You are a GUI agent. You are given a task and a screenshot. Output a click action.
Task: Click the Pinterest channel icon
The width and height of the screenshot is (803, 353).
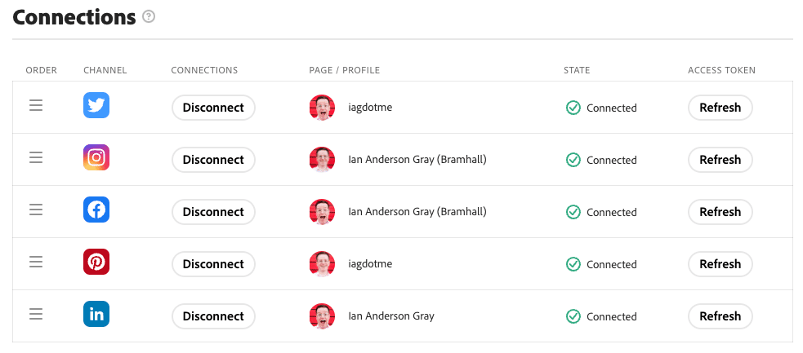point(96,262)
